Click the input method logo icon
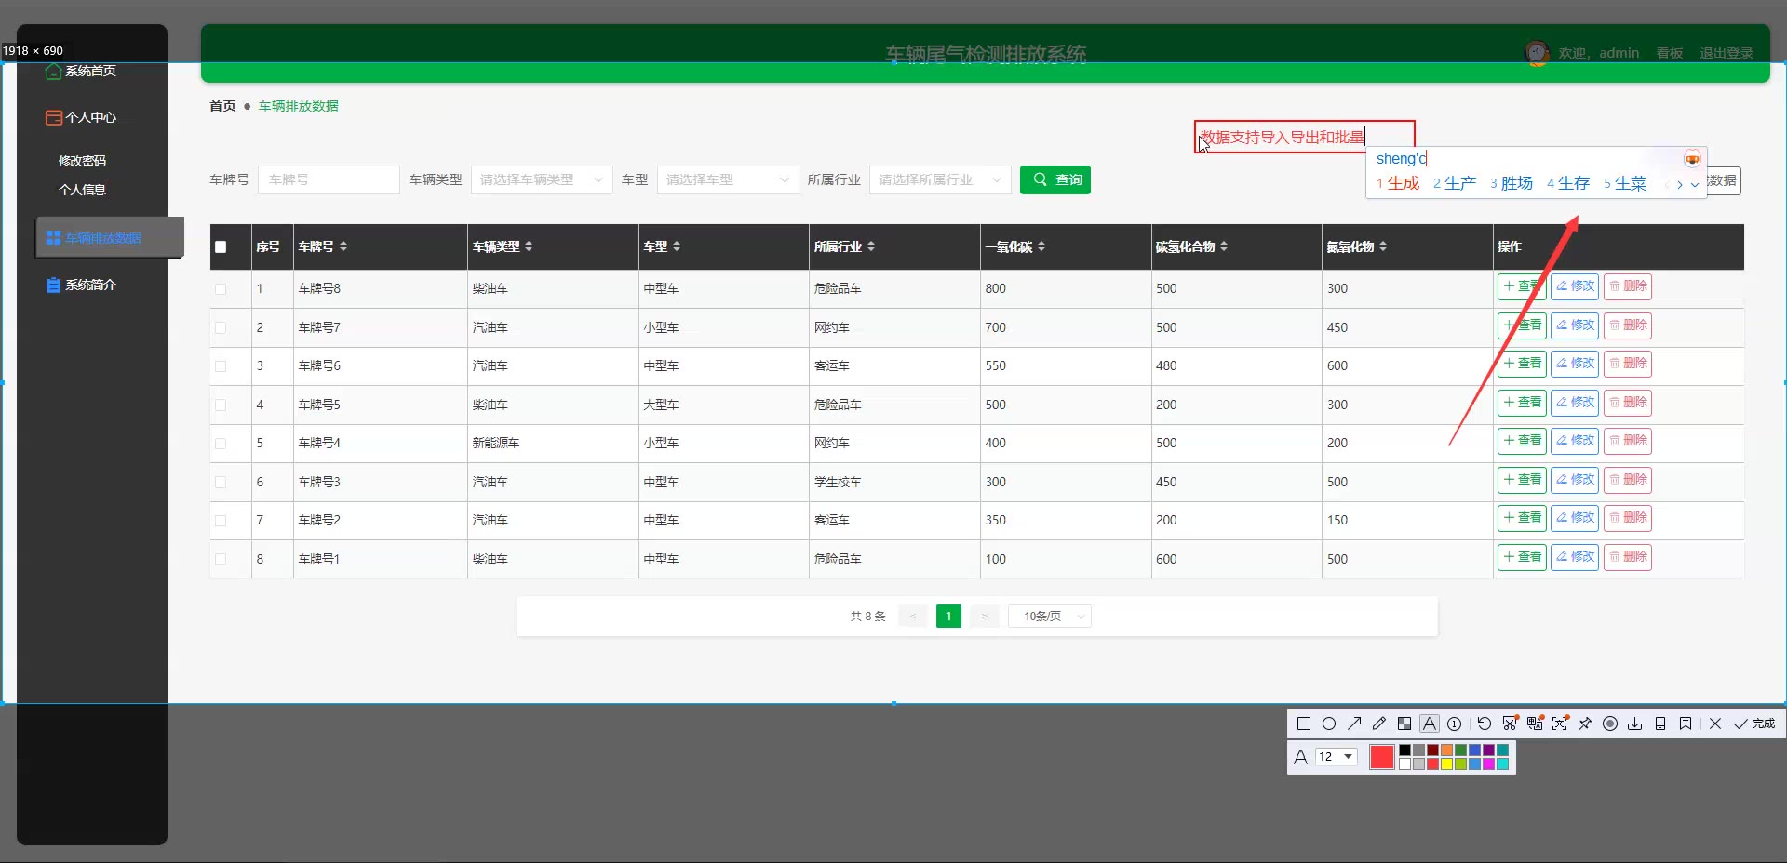 (1692, 159)
